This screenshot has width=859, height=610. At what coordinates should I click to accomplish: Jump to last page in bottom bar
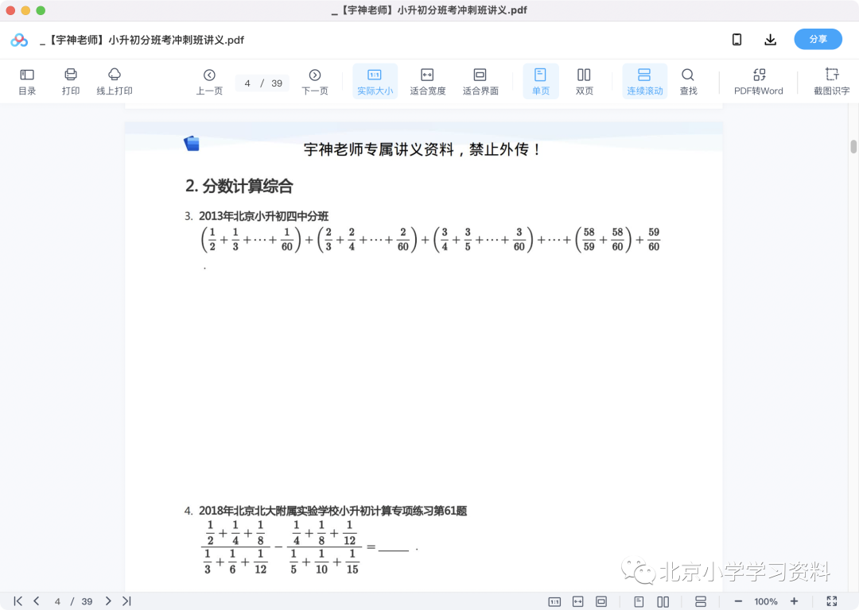126,601
